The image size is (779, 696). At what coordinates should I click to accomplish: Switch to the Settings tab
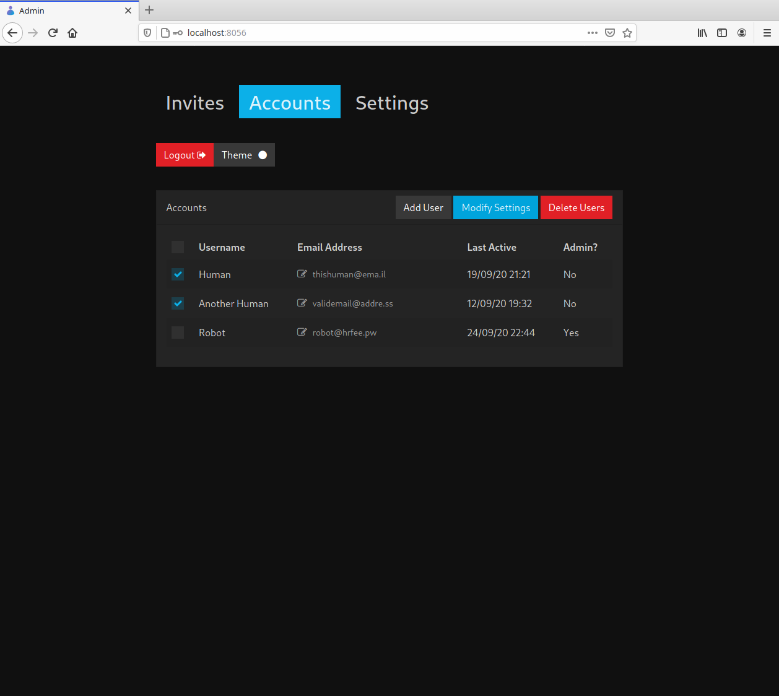392,102
